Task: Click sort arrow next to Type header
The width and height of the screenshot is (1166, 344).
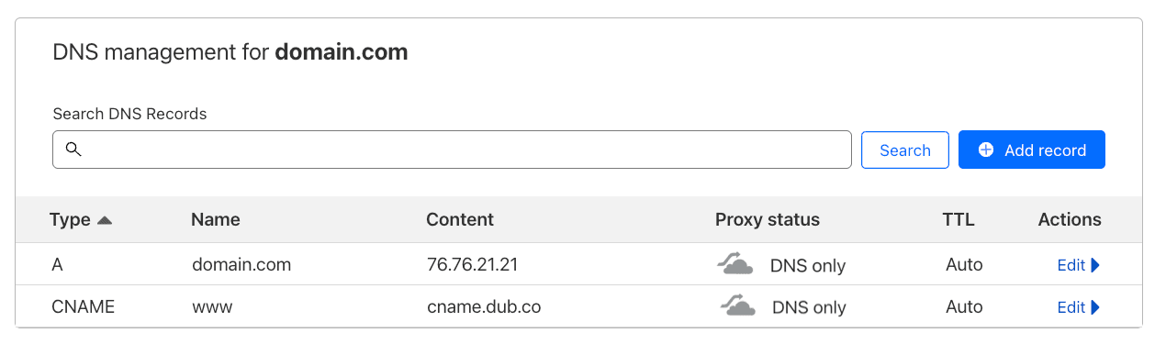Action: [105, 220]
